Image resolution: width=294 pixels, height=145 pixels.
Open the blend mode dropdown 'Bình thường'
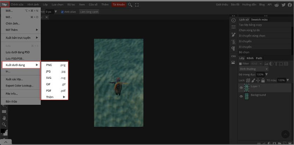(253, 69)
